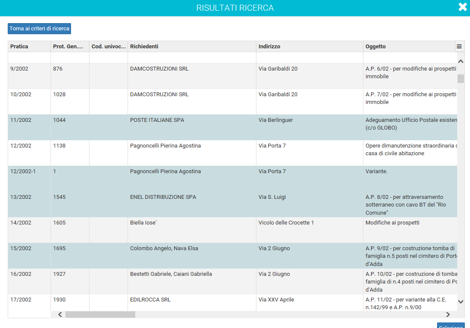Click protocol number 1605
Screen dimensions: 470x328
click(x=59, y=223)
